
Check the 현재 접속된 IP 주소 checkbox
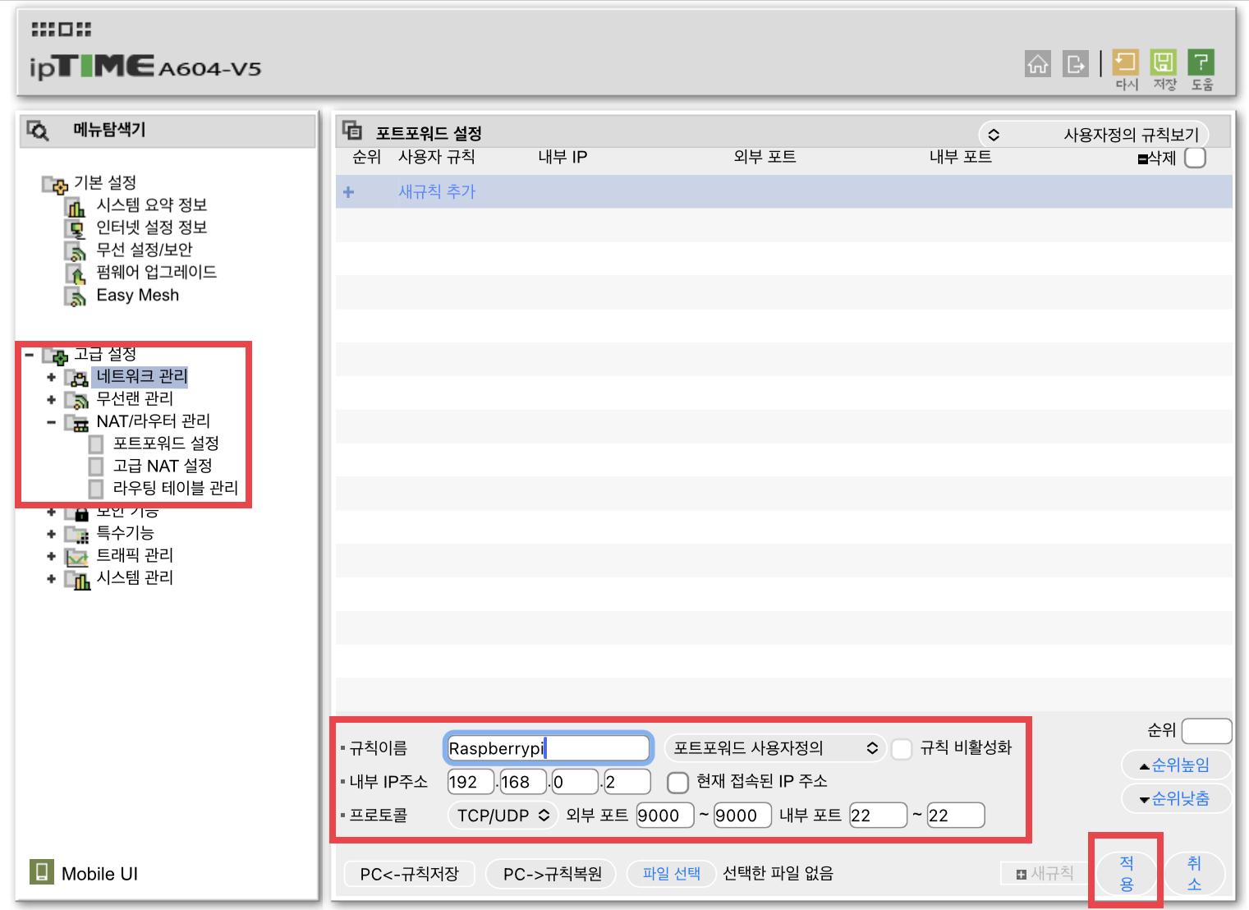point(677,783)
